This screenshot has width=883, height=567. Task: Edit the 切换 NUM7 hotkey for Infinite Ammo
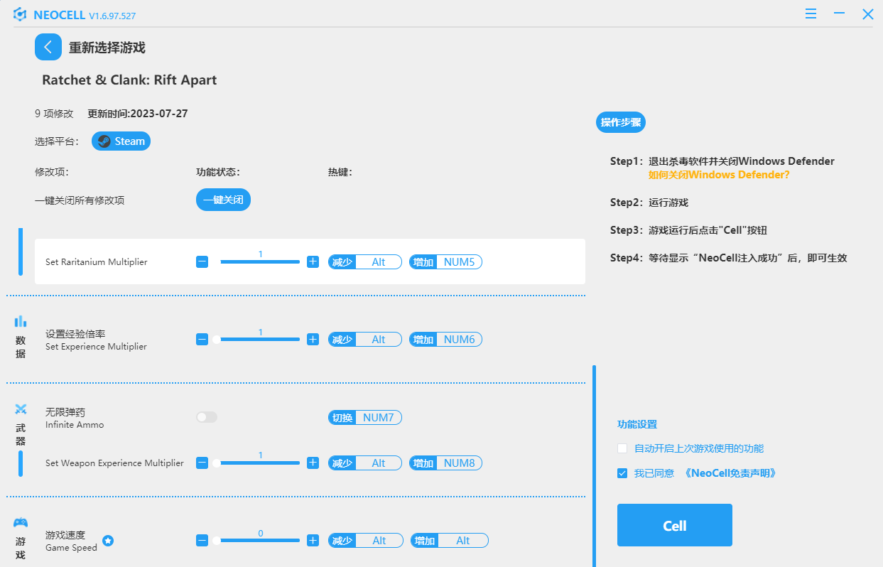[365, 417]
